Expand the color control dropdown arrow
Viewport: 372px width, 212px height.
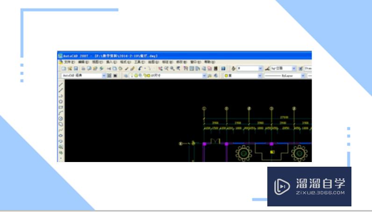click(260, 76)
